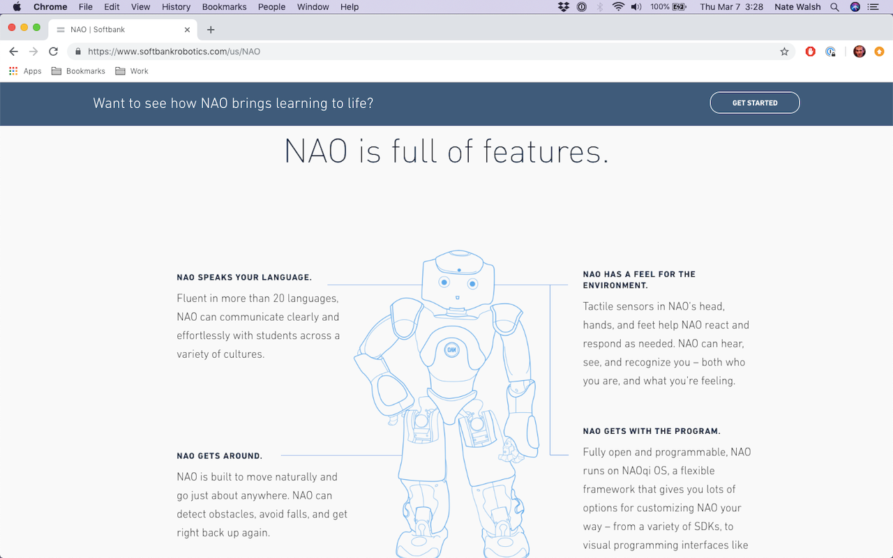This screenshot has width=893, height=558.
Task: Open the Edit menu
Action: [112, 7]
